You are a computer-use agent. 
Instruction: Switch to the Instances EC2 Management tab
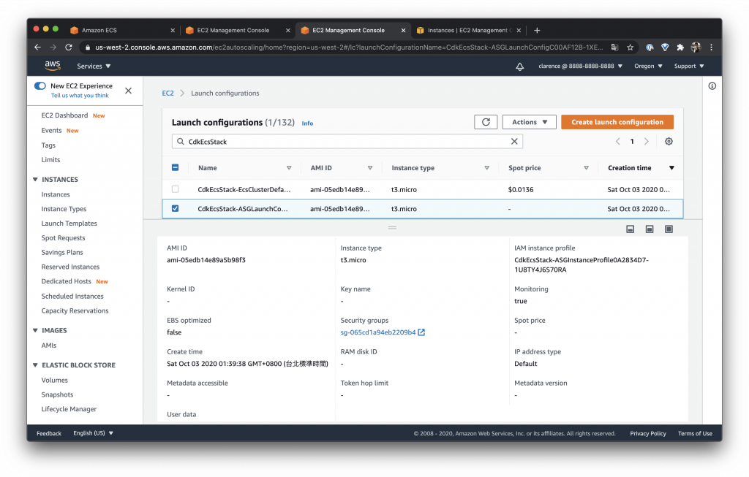click(x=468, y=30)
